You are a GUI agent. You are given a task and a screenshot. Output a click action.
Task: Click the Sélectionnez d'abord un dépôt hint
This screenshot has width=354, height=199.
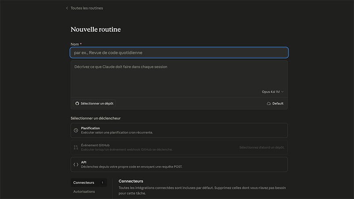pos(262,147)
